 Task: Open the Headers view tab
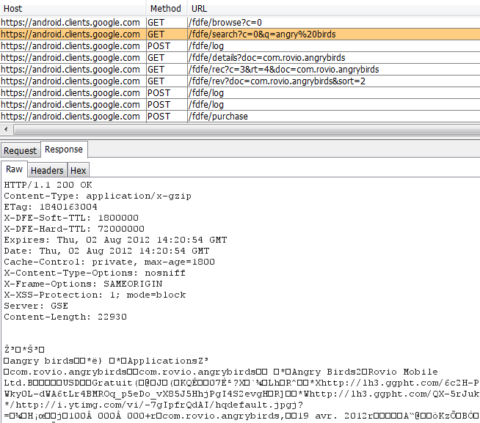pos(47,170)
